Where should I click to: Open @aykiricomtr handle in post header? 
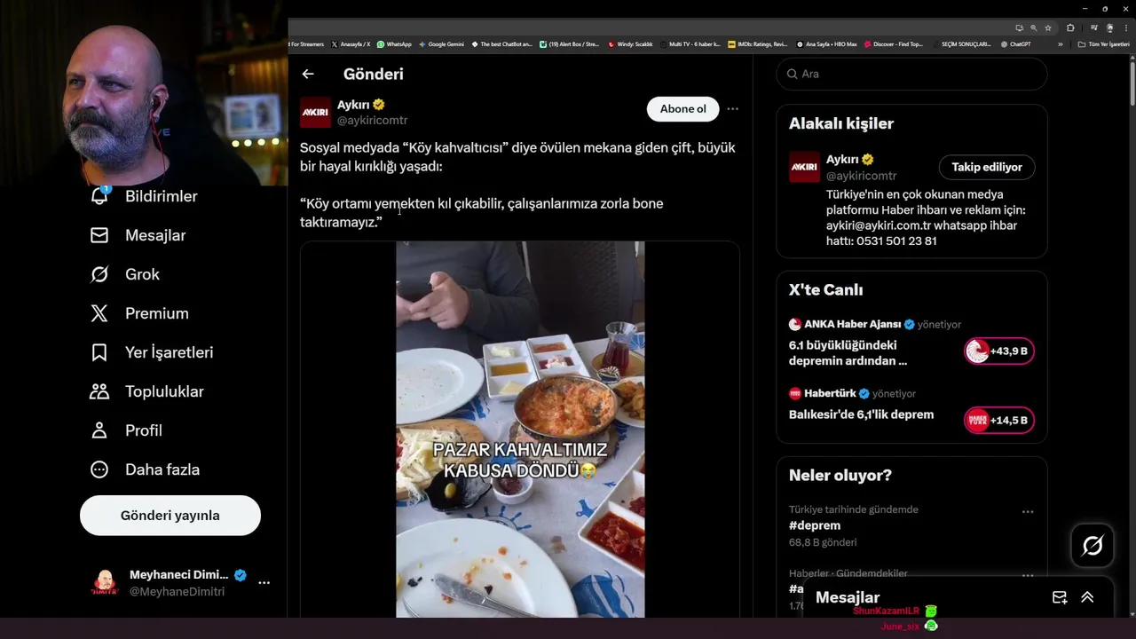pos(372,121)
